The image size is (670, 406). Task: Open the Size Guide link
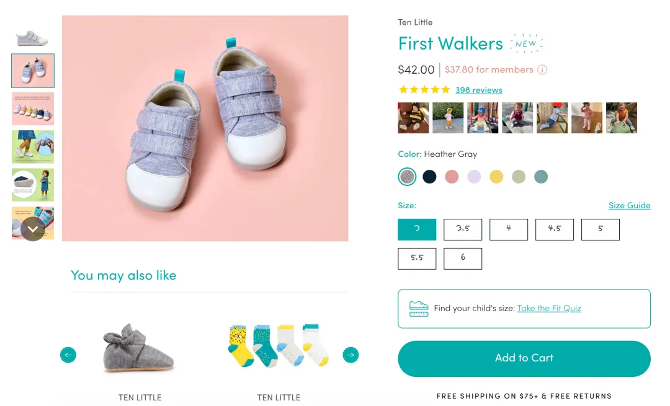(x=629, y=205)
